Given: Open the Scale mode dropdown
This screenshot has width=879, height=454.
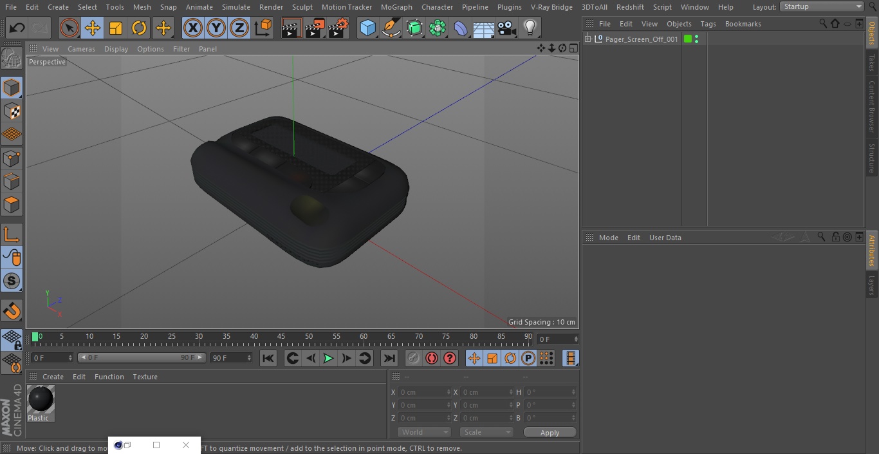Looking at the screenshot, I should 486,432.
